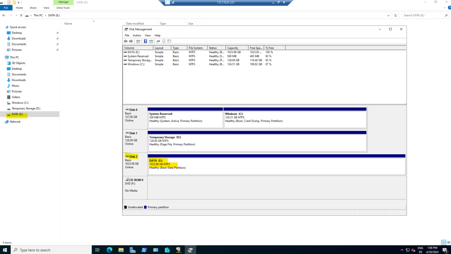Click the forward navigation arrow in Disk Management

(131, 41)
